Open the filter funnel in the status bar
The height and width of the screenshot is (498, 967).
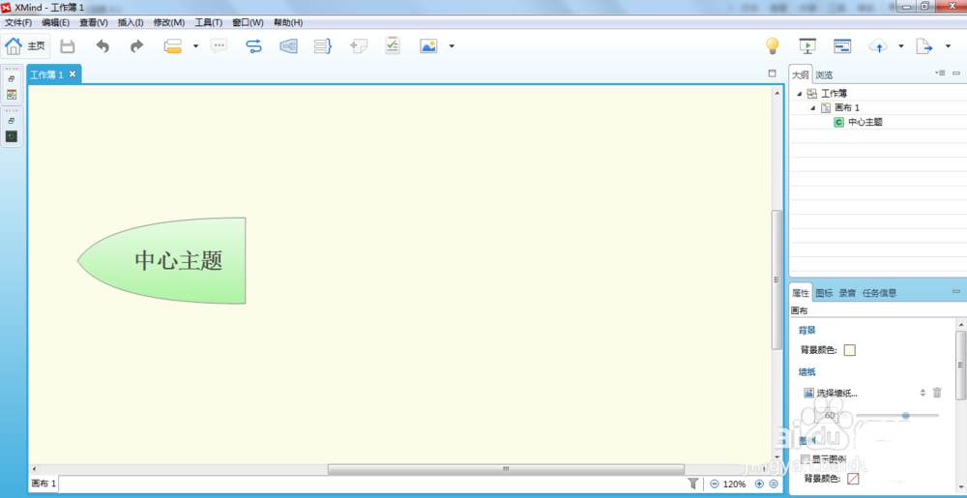click(x=692, y=483)
